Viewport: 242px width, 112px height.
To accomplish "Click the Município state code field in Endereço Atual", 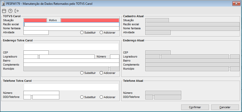I will (x=235, y=69).
